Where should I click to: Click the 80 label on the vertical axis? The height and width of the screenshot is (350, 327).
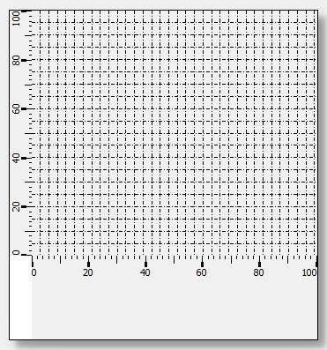tap(16, 60)
